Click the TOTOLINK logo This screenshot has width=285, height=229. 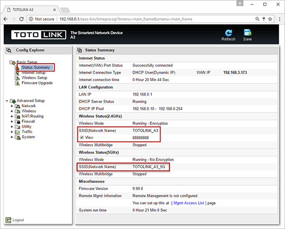(39, 35)
